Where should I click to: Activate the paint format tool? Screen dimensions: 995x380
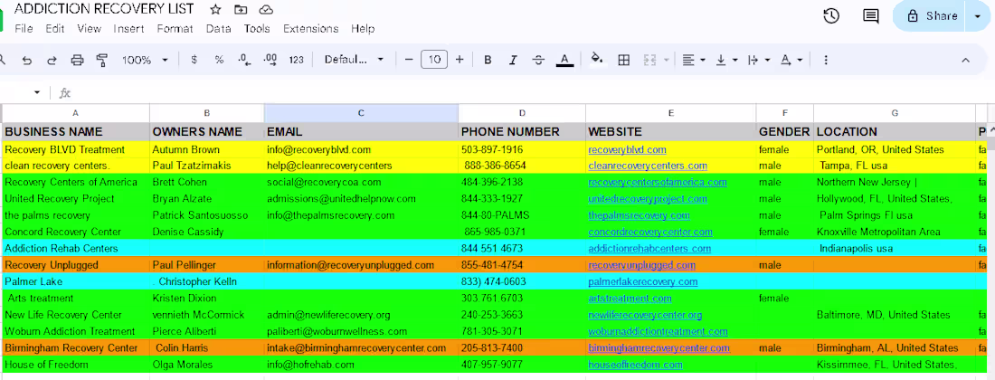click(101, 60)
